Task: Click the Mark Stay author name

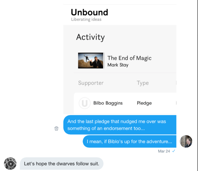Action: [x=118, y=65]
